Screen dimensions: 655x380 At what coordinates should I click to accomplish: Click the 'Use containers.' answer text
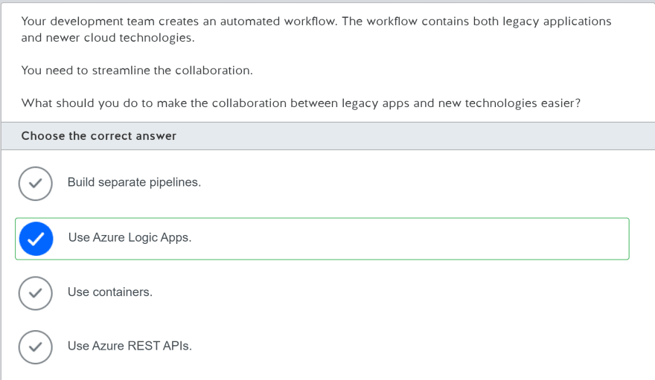pyautogui.click(x=110, y=292)
